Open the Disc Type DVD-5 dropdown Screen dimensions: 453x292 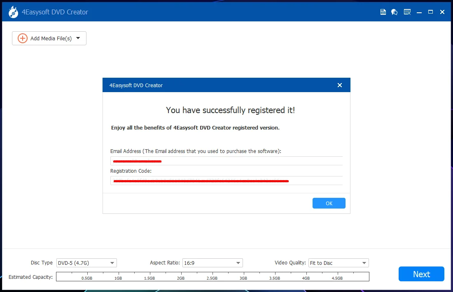pyautogui.click(x=86, y=263)
